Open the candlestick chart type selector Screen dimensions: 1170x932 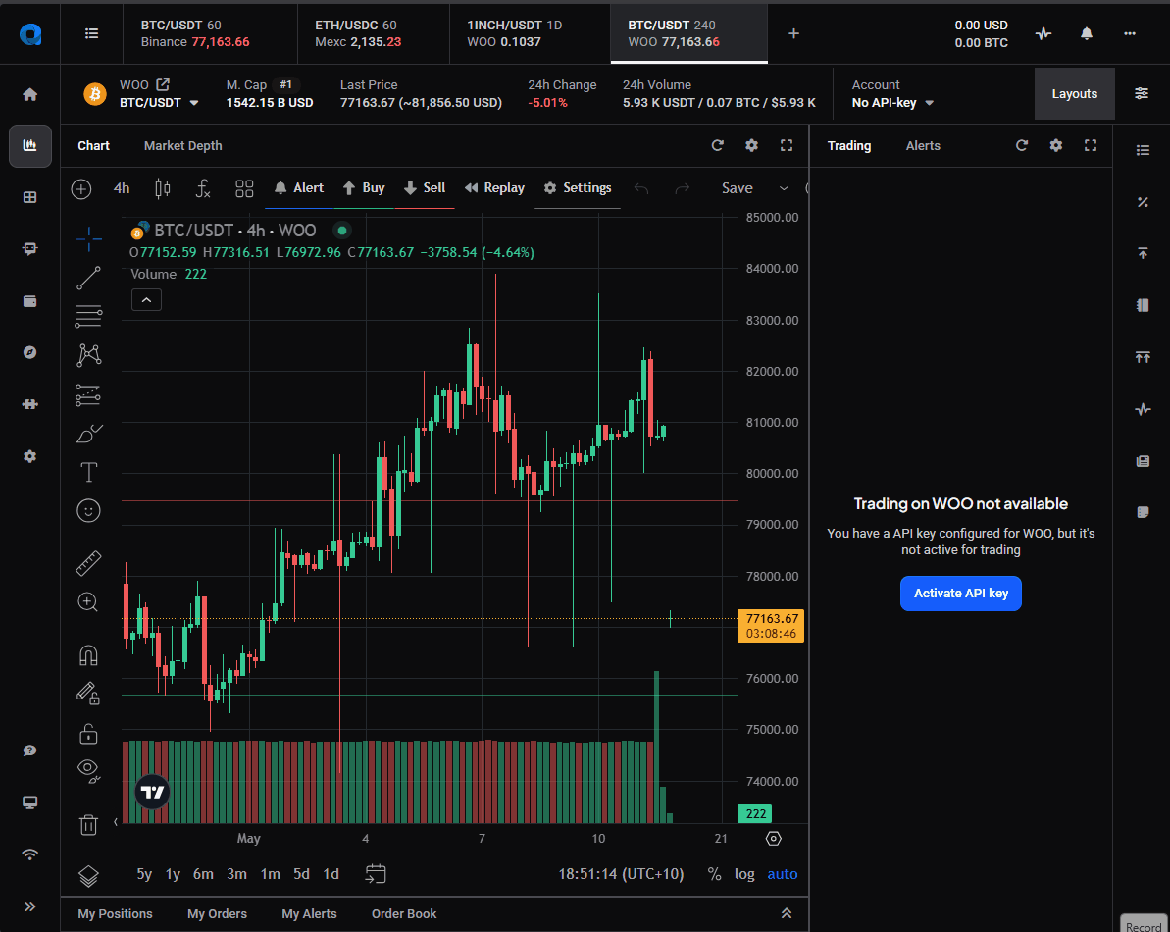click(162, 188)
